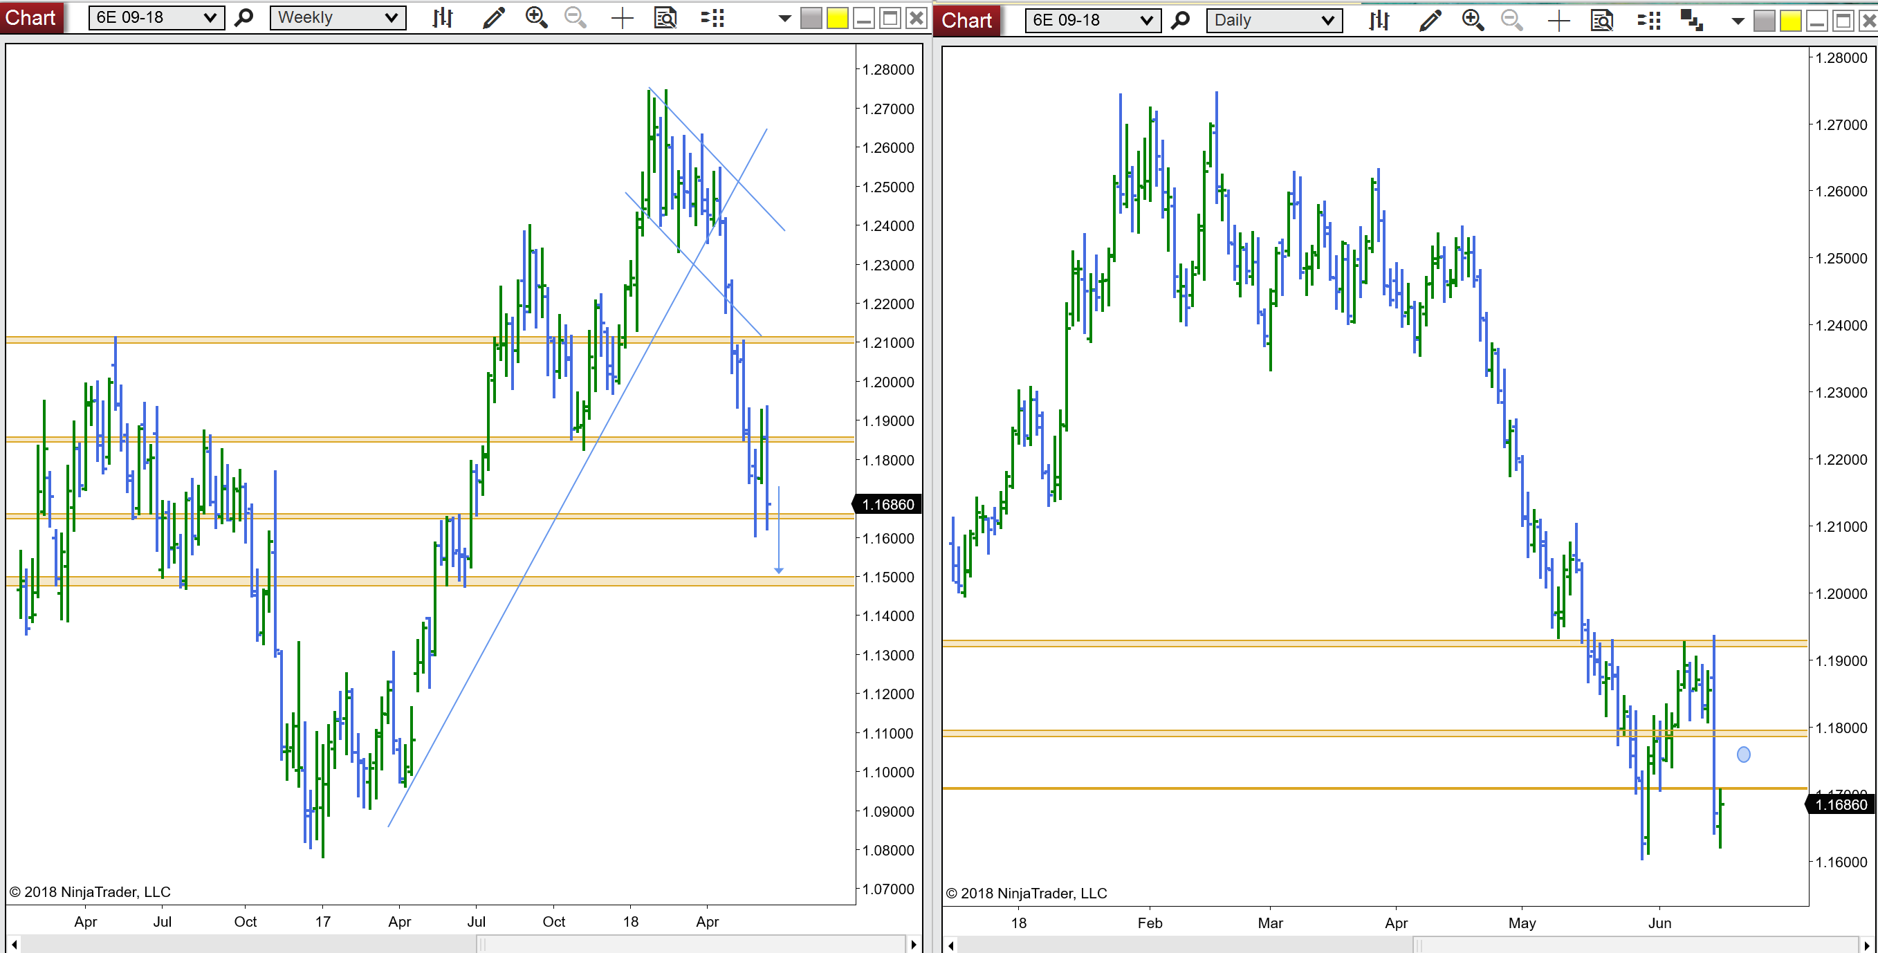Click the Chart label on the Daily window
The width and height of the screenshot is (1878, 953).
click(967, 21)
